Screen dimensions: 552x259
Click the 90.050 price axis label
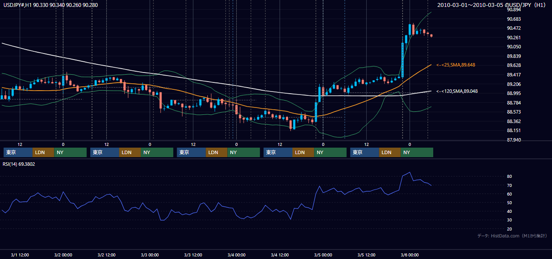coord(514,47)
